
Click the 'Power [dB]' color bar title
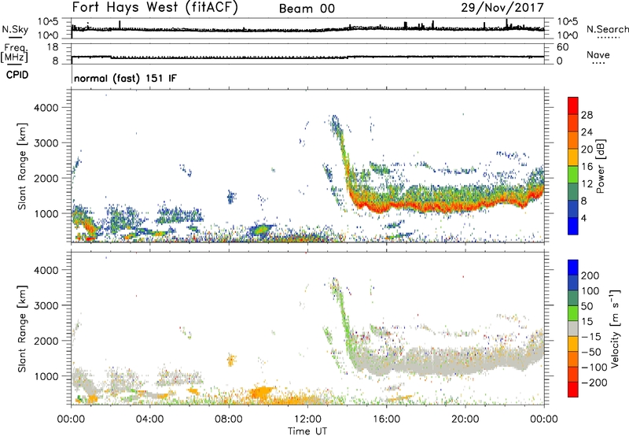(601, 166)
